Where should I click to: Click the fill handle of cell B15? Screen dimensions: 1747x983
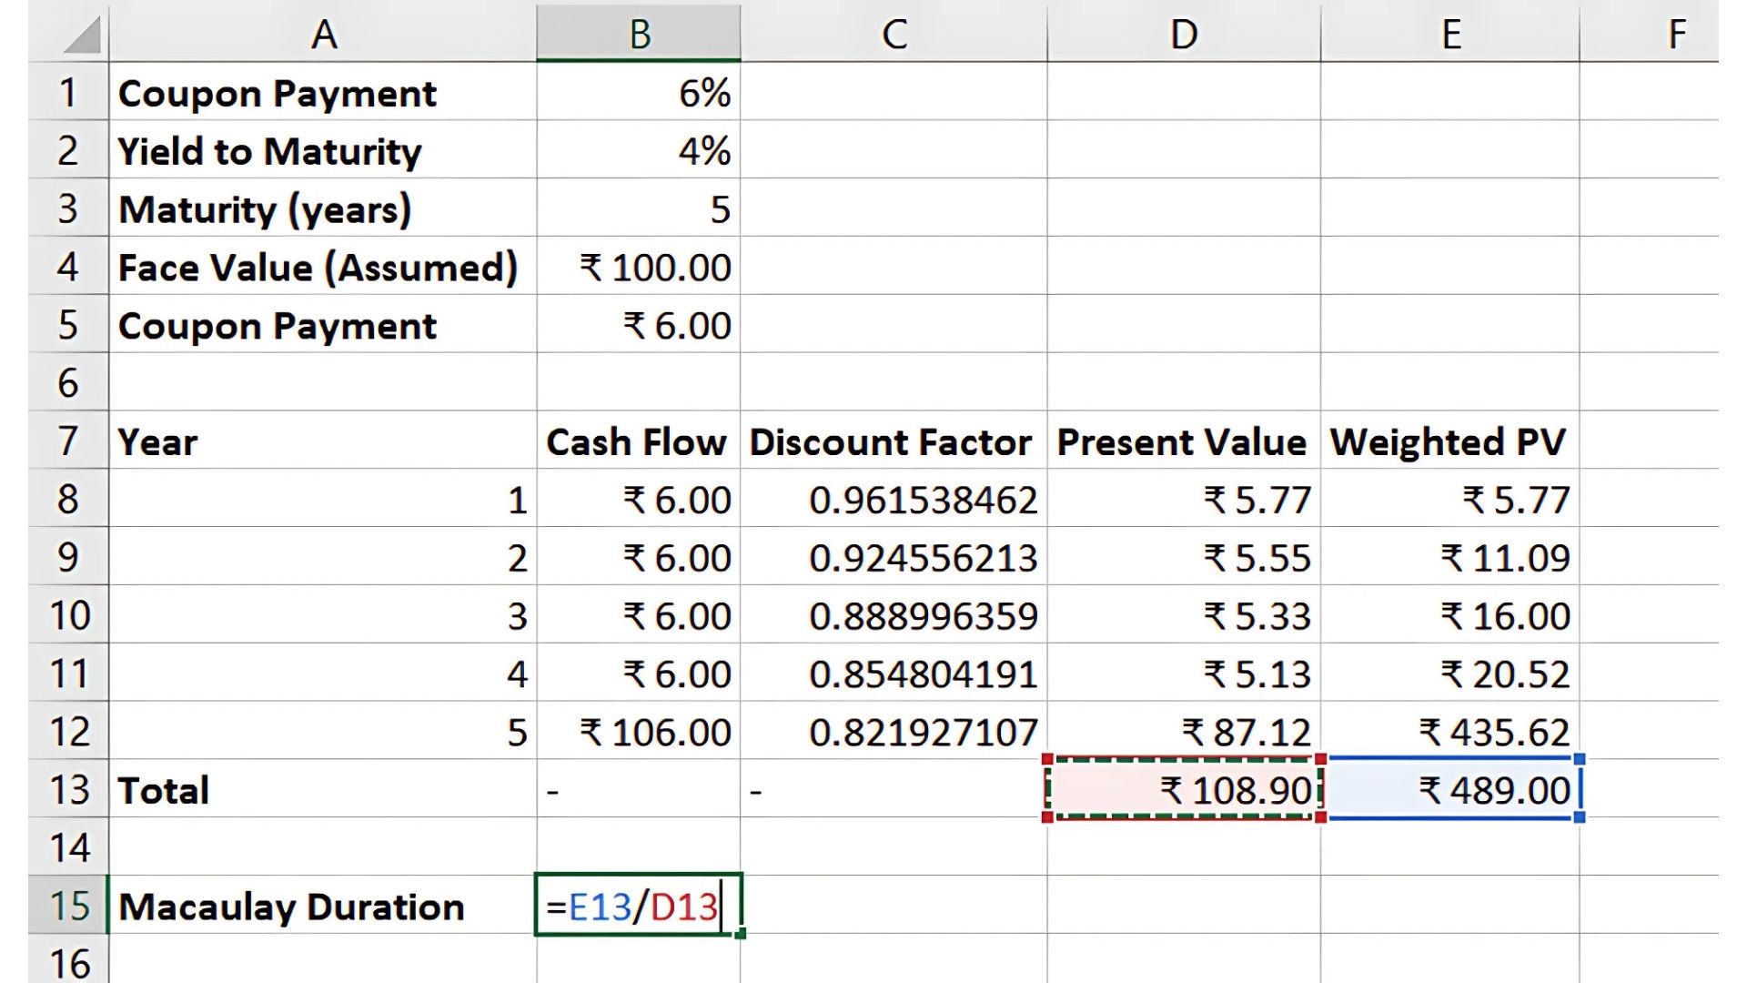tap(741, 933)
